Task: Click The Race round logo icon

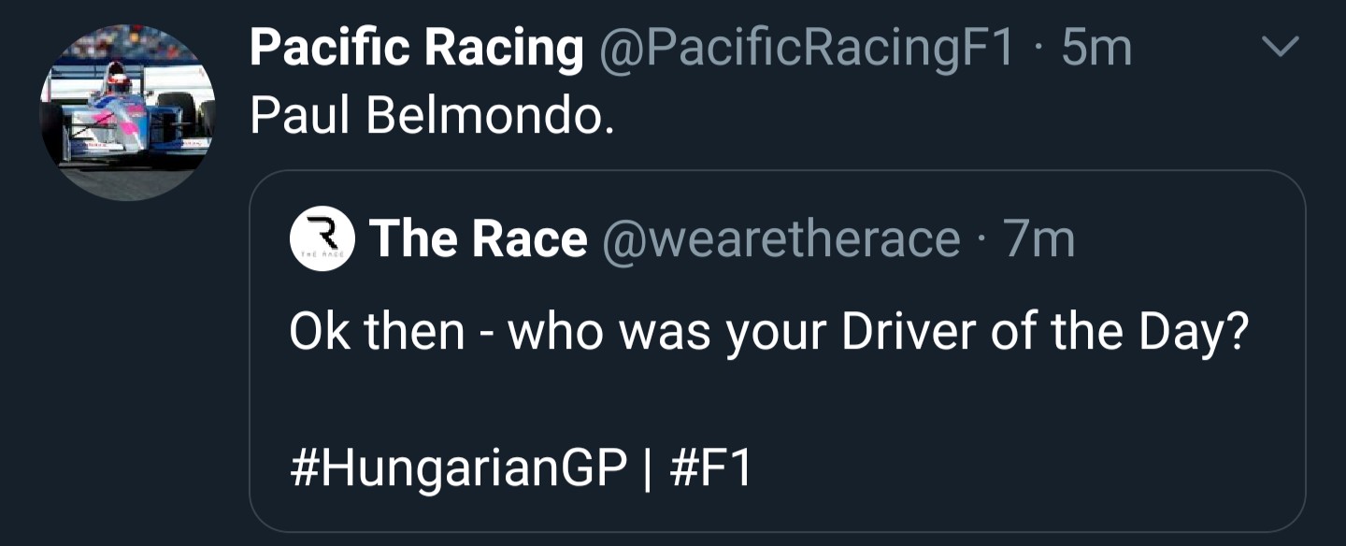Action: click(x=322, y=240)
